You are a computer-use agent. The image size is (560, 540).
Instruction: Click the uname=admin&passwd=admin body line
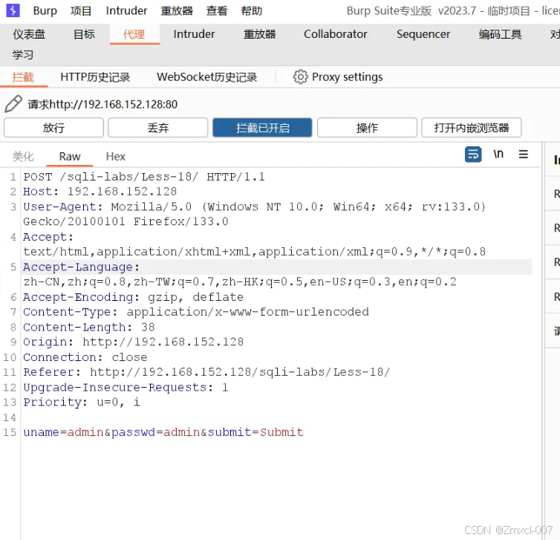point(163,432)
